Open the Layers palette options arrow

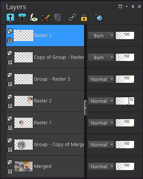click(x=126, y=6)
